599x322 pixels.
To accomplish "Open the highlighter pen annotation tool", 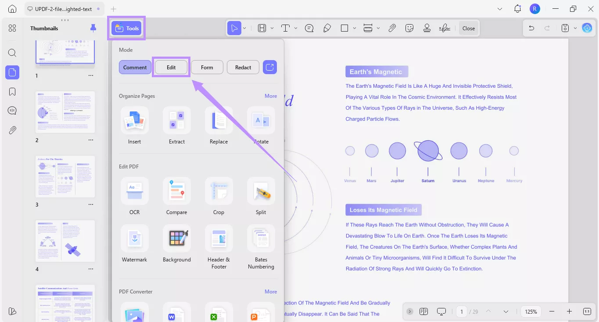I will (x=327, y=28).
